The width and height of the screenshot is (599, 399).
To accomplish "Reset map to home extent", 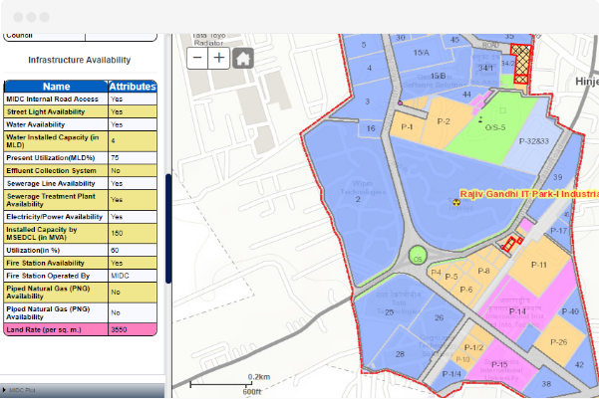I will (241, 58).
